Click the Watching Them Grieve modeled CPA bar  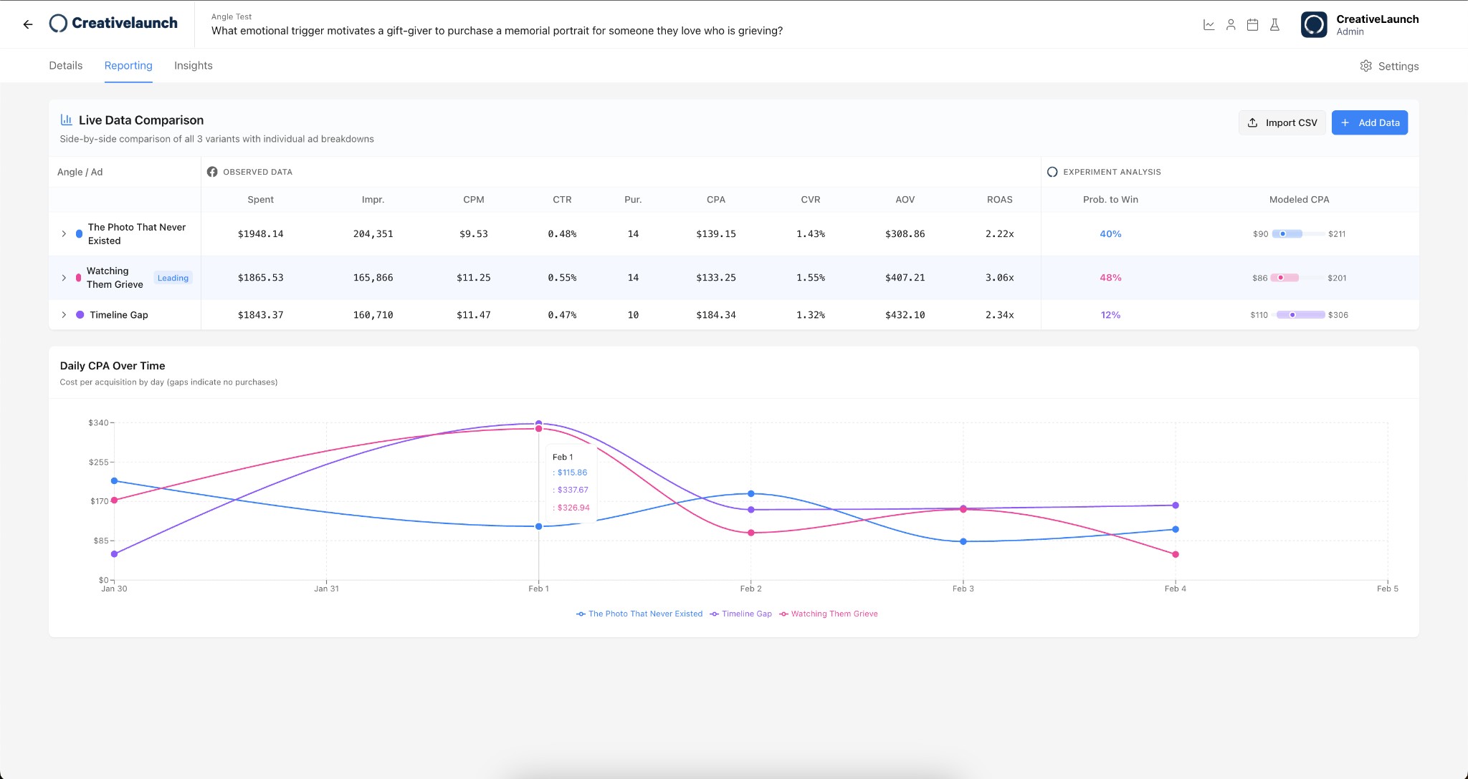pyautogui.click(x=1284, y=278)
